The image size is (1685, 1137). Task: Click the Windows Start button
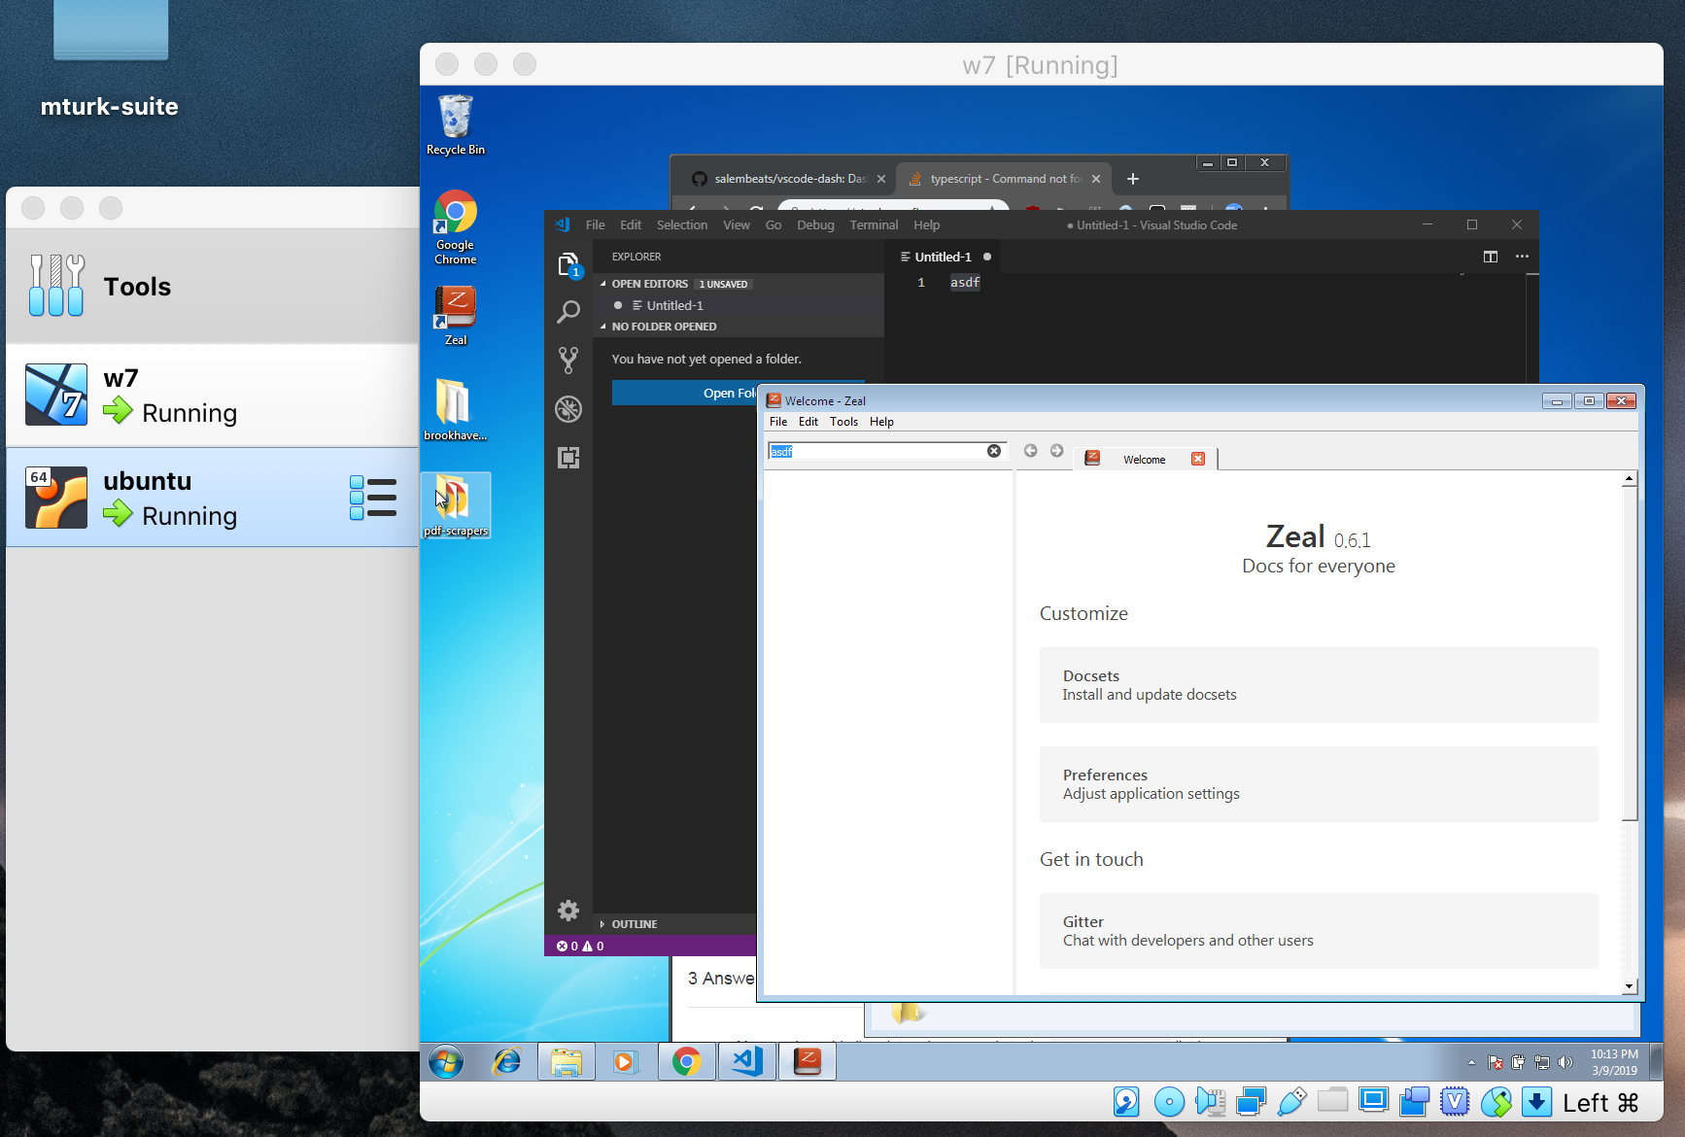click(446, 1062)
